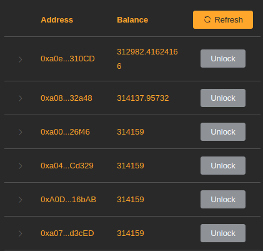Click the 314137.95732 balance value
This screenshot has width=263, height=251.
pos(143,98)
